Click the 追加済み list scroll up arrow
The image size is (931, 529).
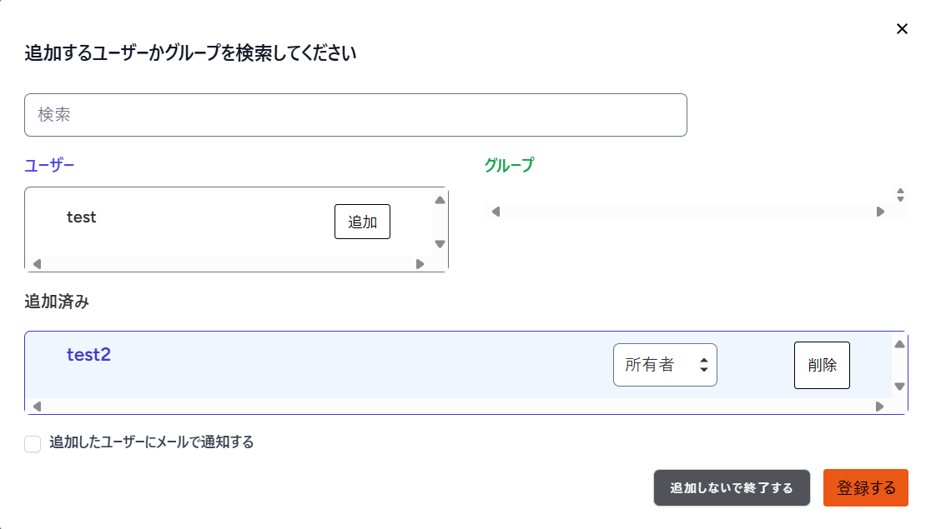899,344
